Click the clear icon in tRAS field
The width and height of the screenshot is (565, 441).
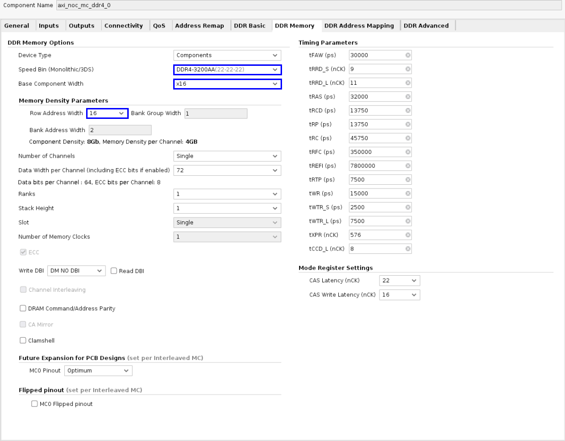[408, 97]
